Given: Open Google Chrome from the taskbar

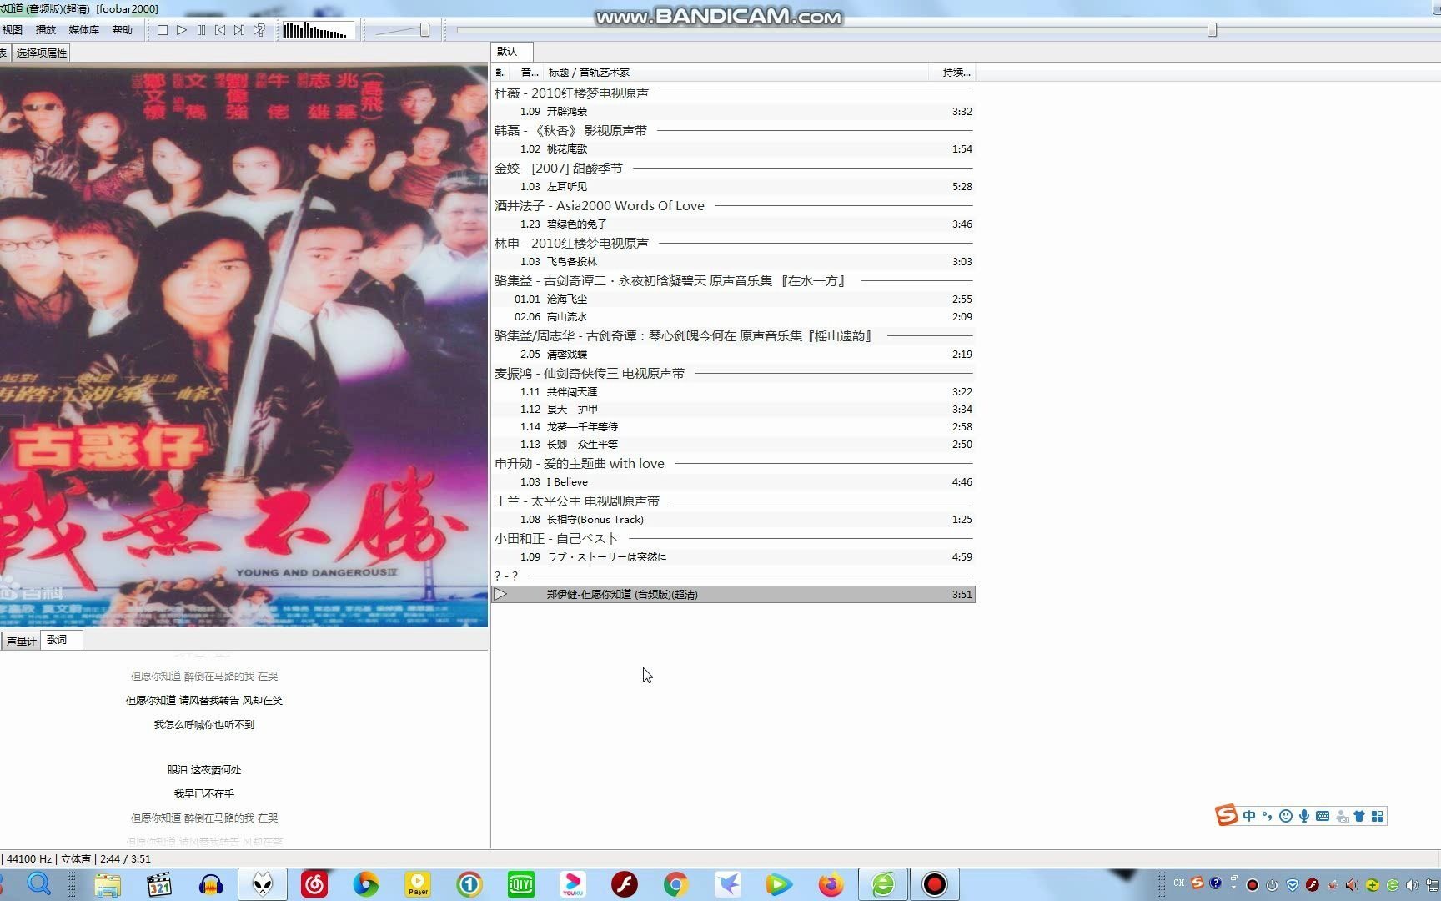Looking at the screenshot, I should (676, 884).
